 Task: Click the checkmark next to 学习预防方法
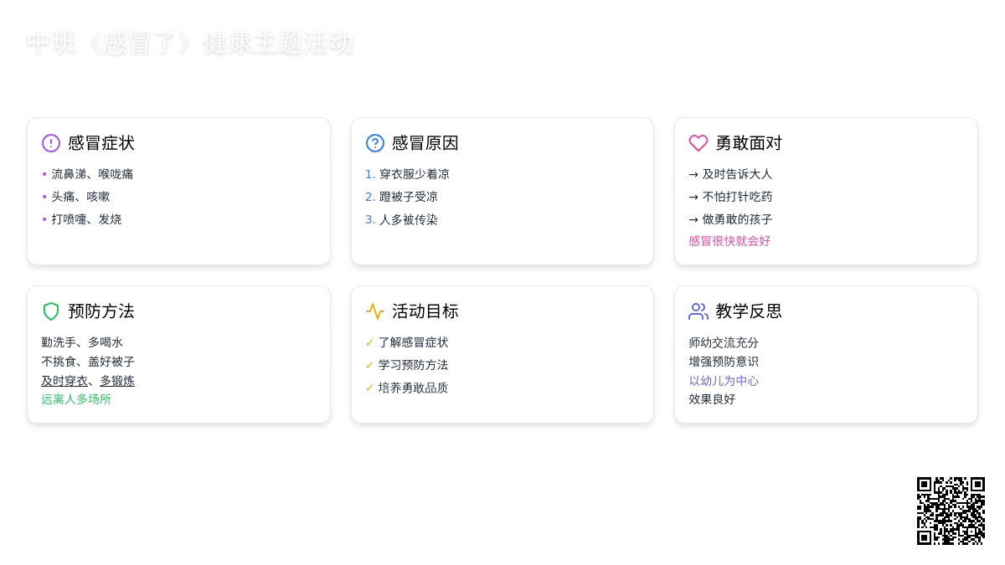pos(369,365)
